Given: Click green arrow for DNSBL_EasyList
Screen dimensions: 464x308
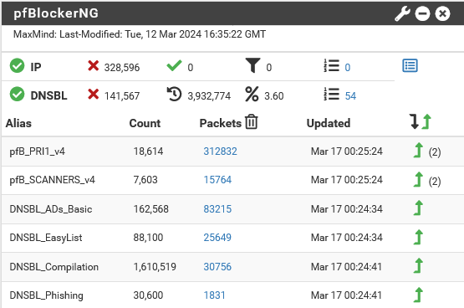Looking at the screenshot, I should (x=418, y=237).
